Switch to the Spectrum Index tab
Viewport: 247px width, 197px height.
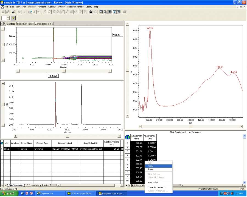[25, 24]
